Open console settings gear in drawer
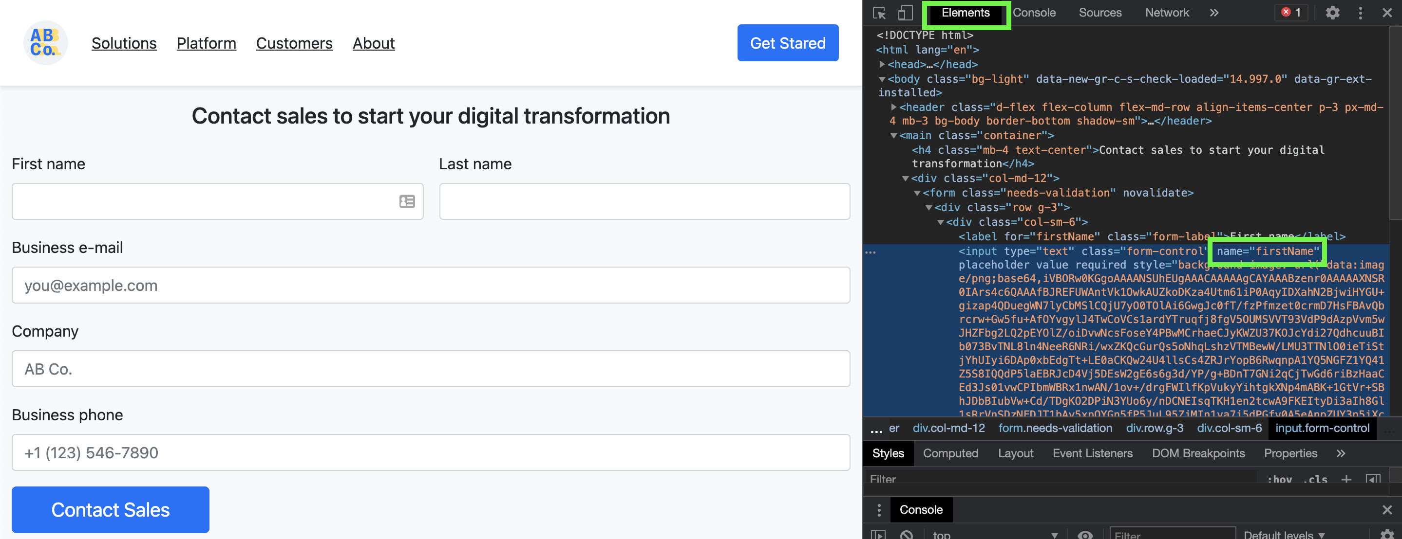Viewport: 1402px width, 539px height. (1387, 535)
